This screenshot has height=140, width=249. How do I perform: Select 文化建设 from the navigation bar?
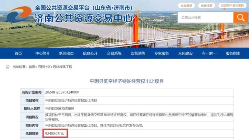[185, 53]
